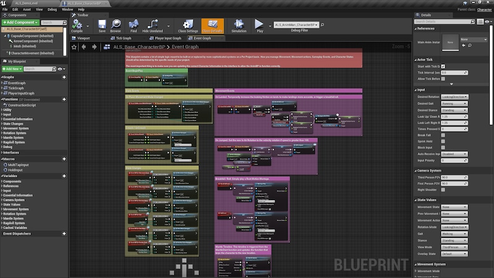Compile the blueprint

pos(77,26)
